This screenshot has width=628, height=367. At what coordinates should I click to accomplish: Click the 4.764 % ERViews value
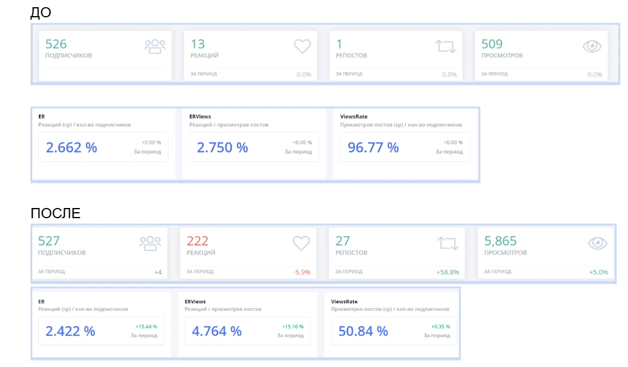pos(216,331)
